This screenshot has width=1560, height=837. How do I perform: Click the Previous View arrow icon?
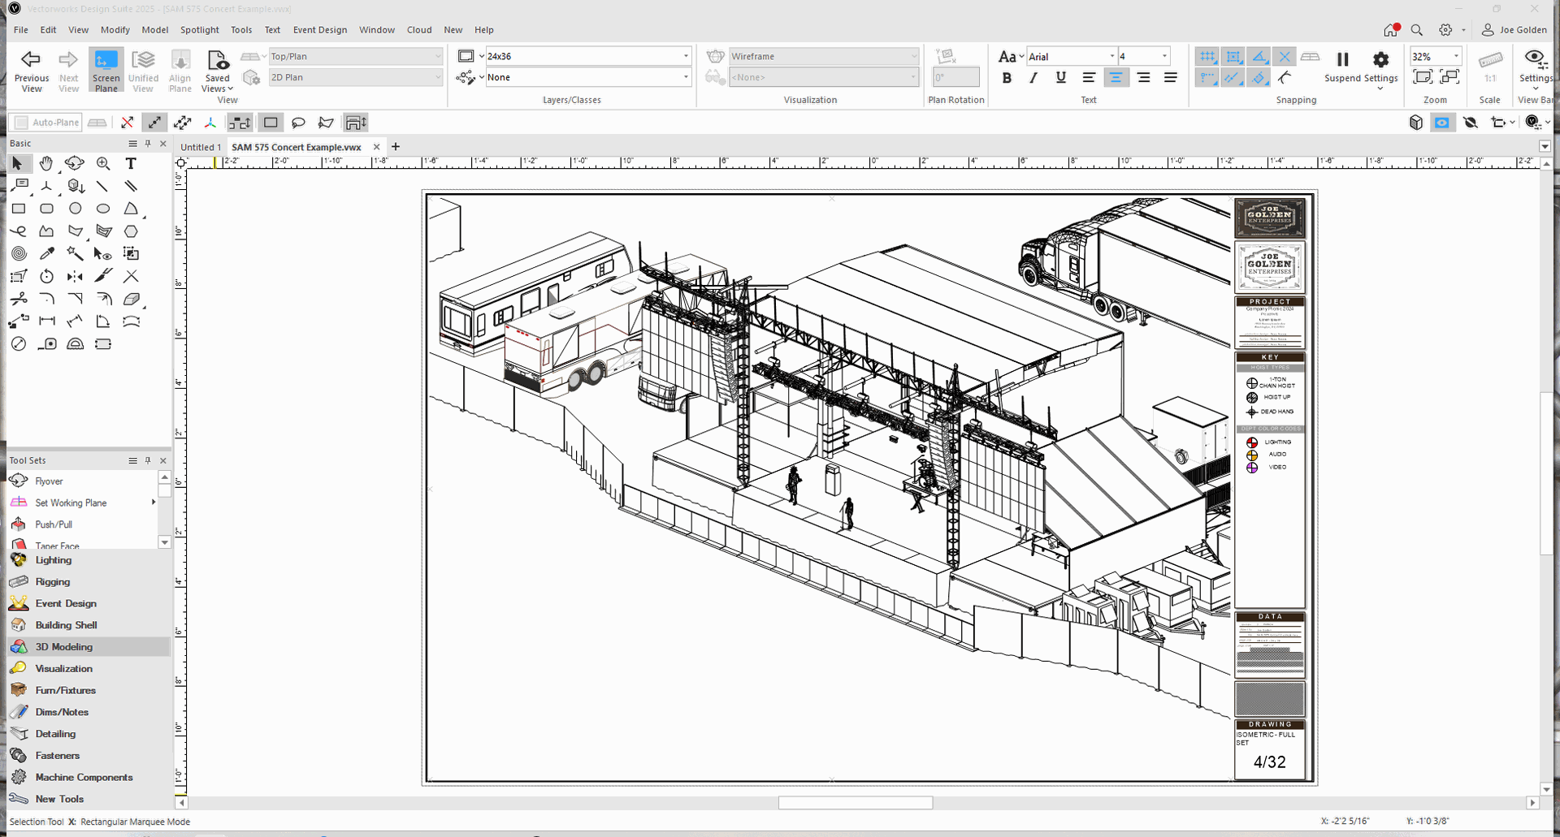(31, 59)
